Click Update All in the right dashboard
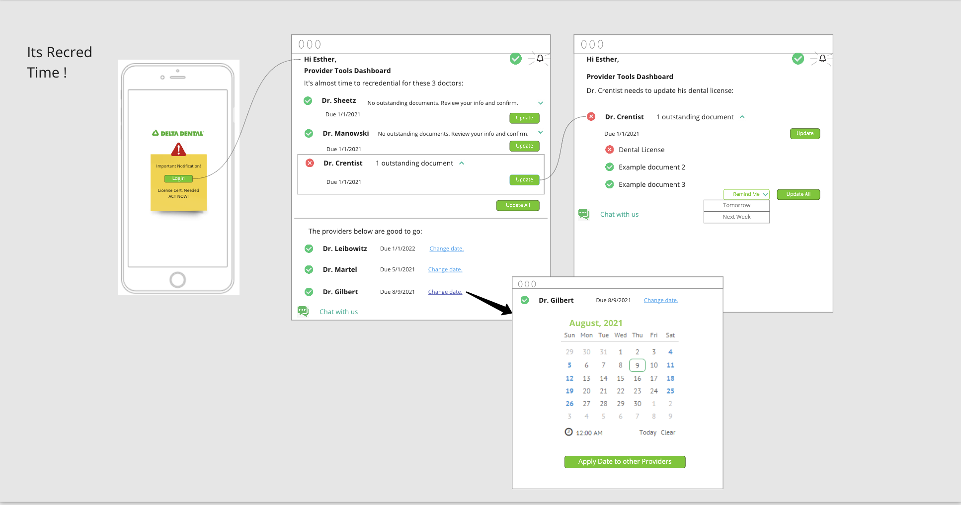Viewport: 961px width, 505px height. pyautogui.click(x=799, y=194)
